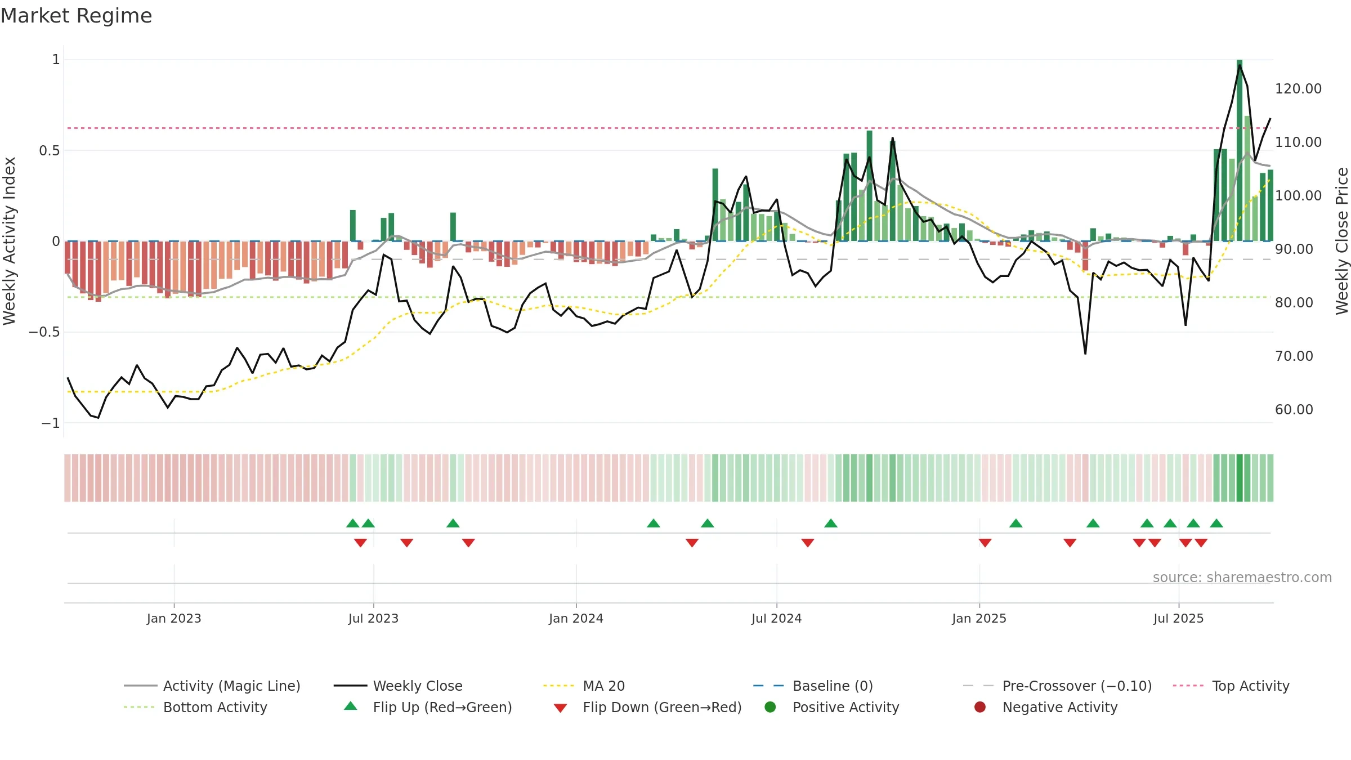Click the 100.00 price axis label
Screen dimensions: 1351x760
1298,196
